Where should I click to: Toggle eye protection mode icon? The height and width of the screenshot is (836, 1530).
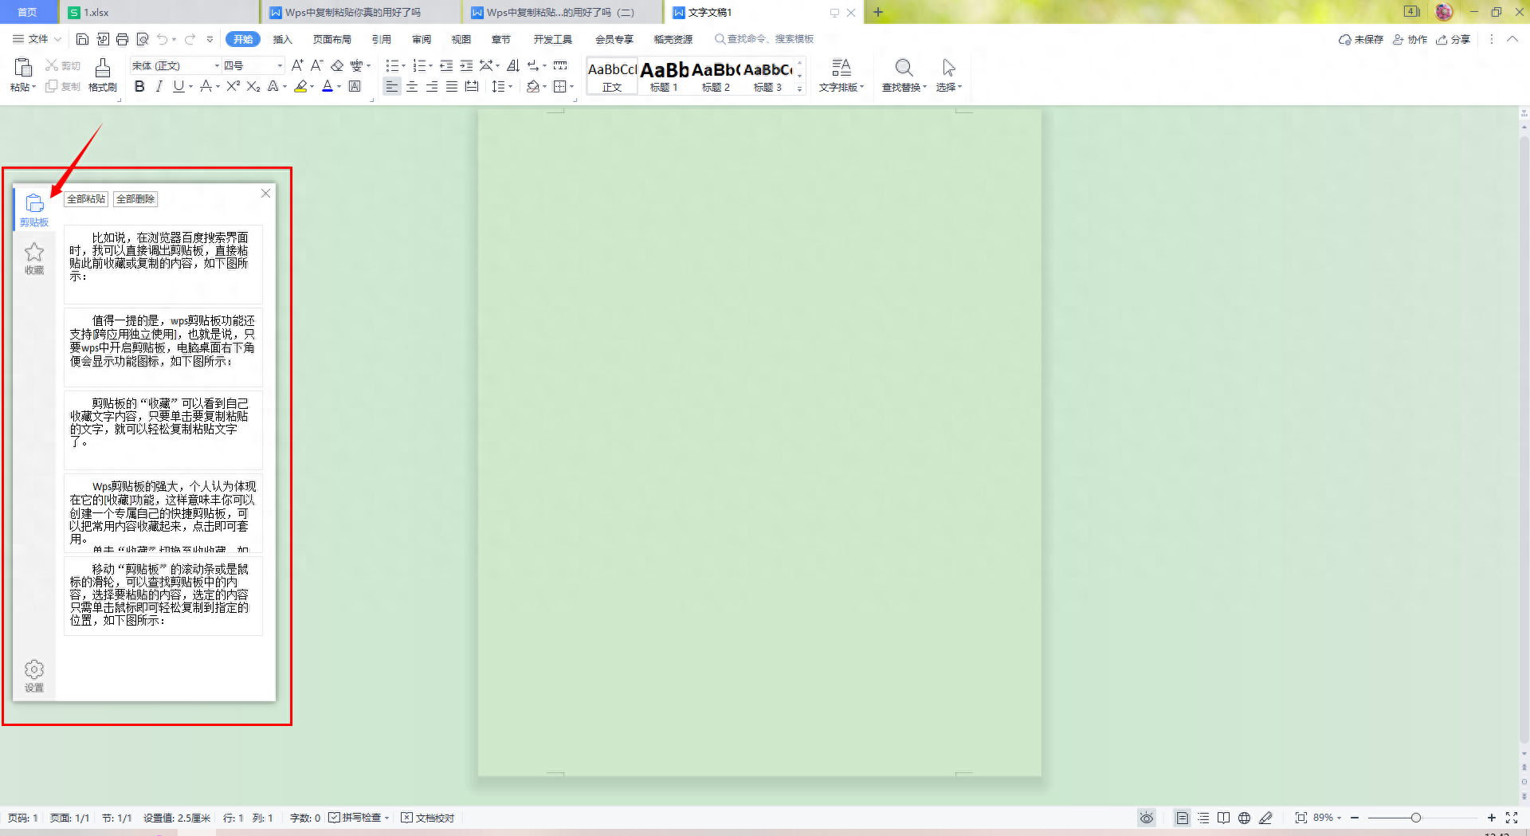(x=1146, y=818)
